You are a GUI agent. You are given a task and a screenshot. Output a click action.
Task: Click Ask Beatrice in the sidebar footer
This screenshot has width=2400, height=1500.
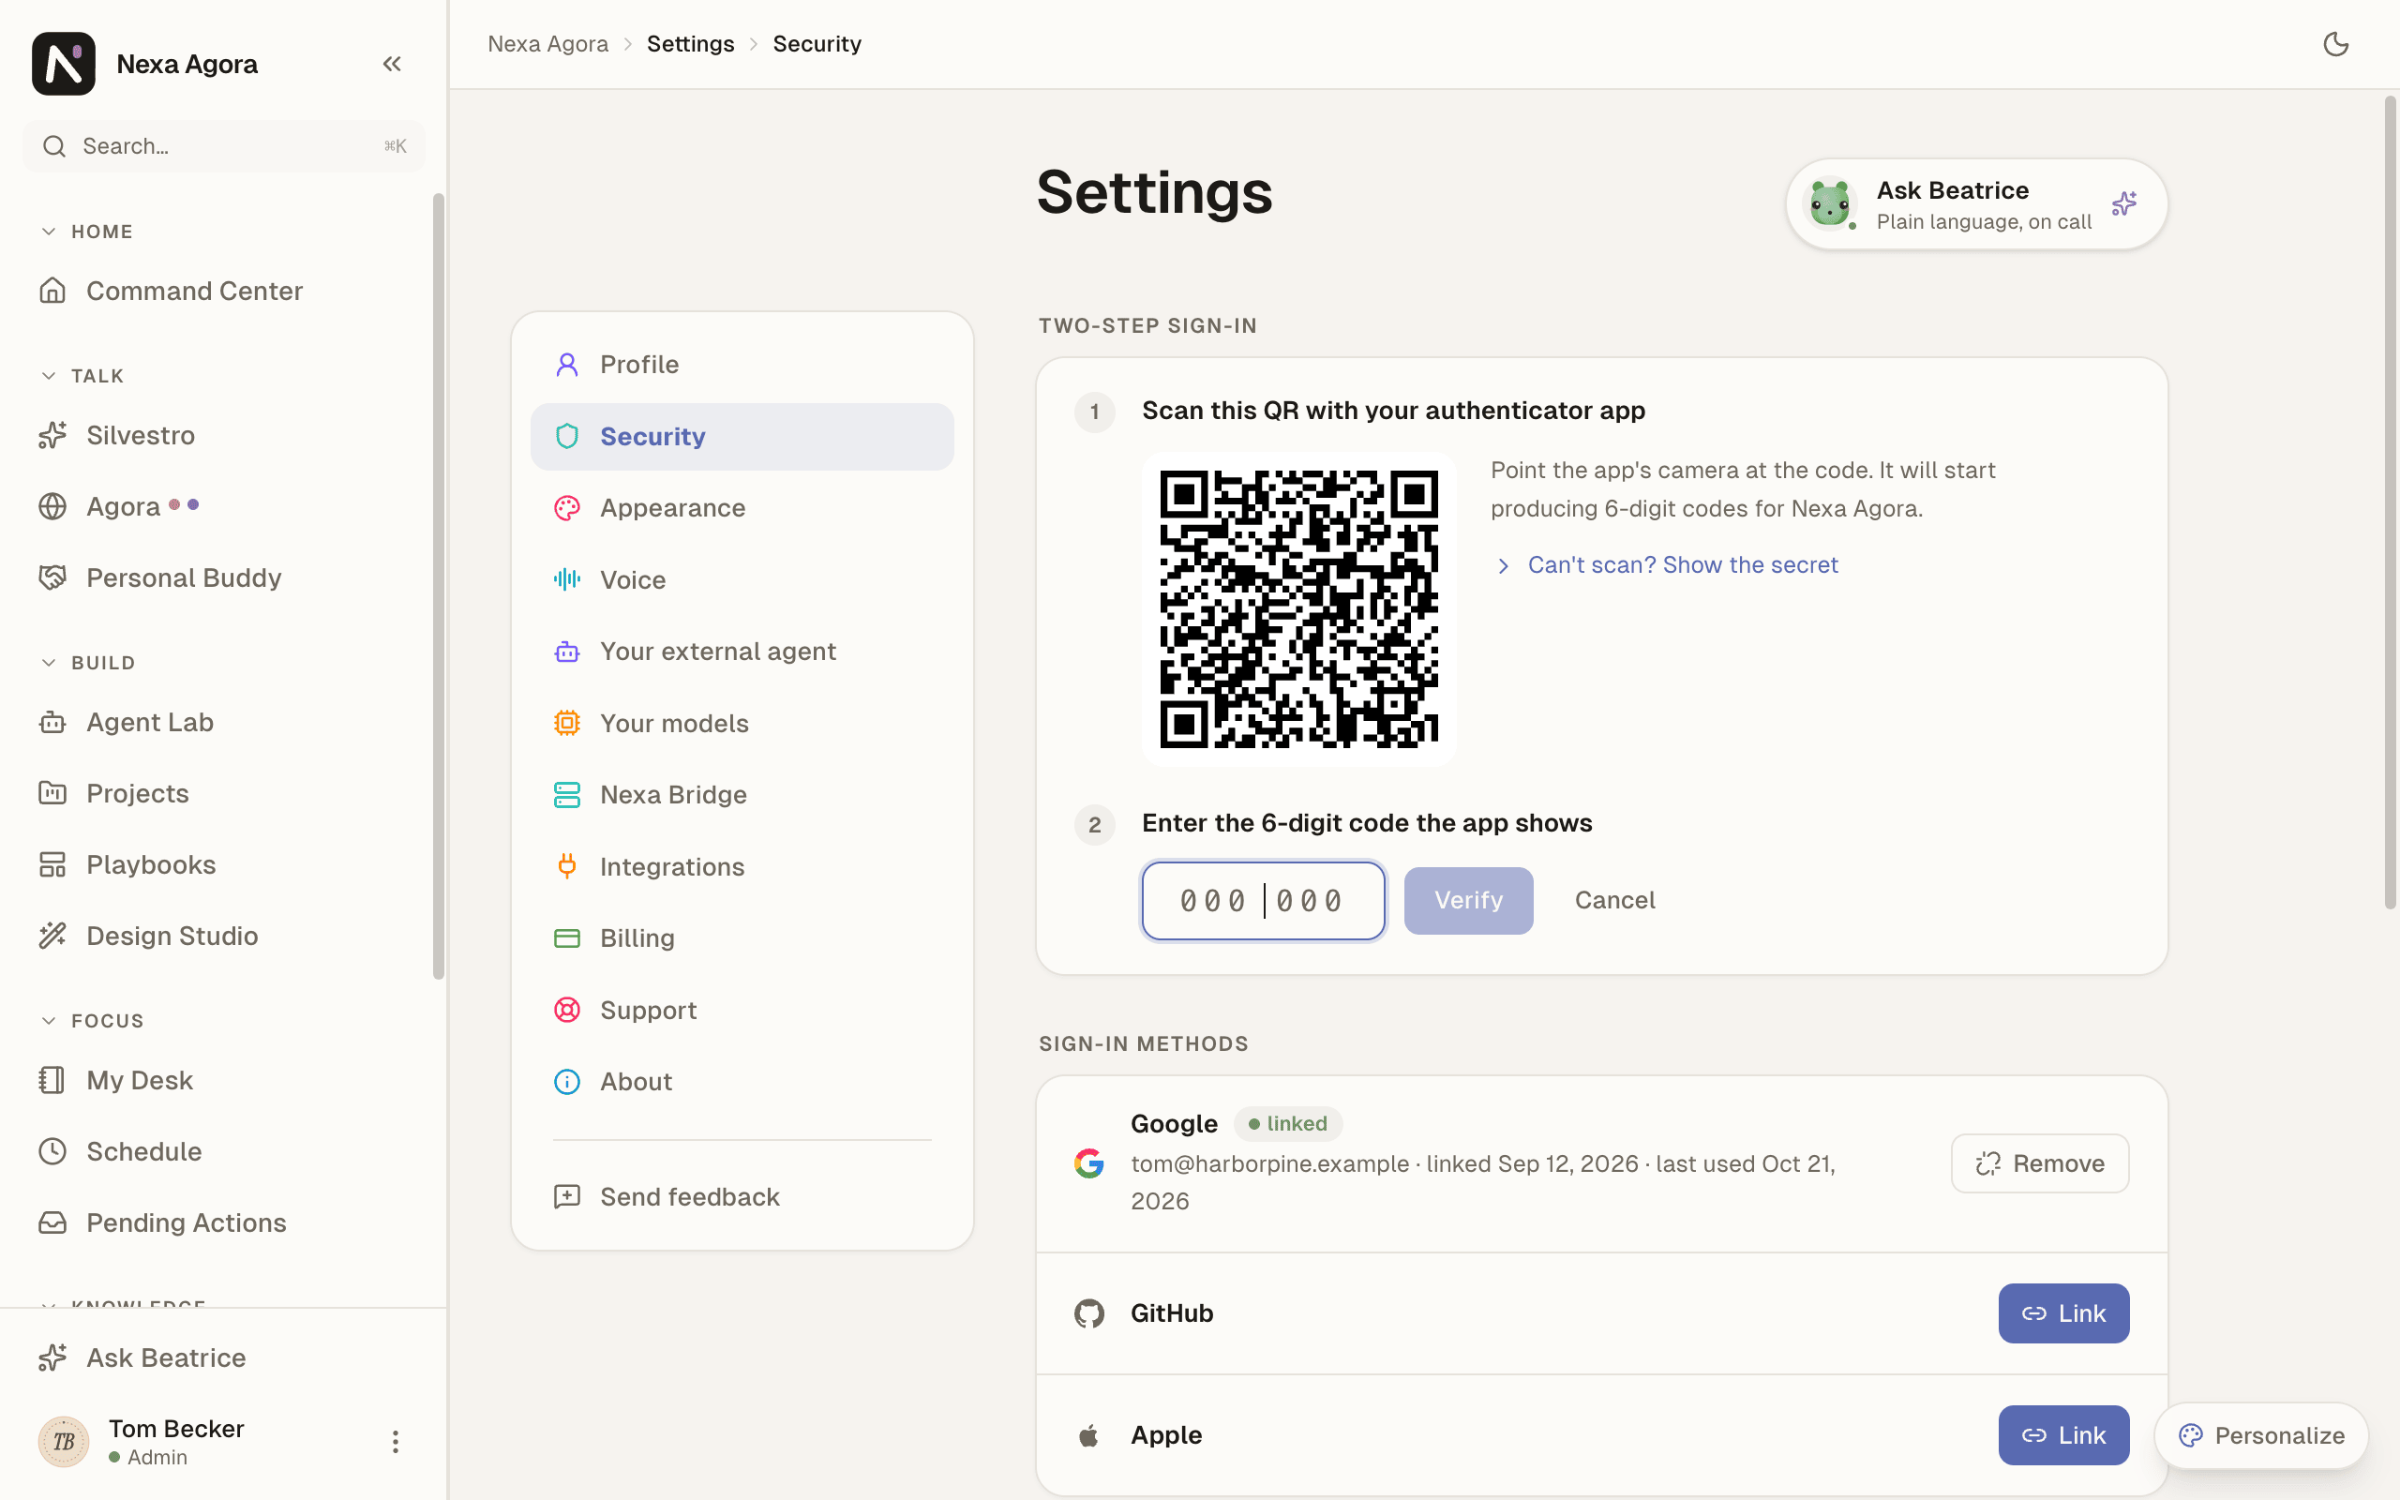(223, 1357)
